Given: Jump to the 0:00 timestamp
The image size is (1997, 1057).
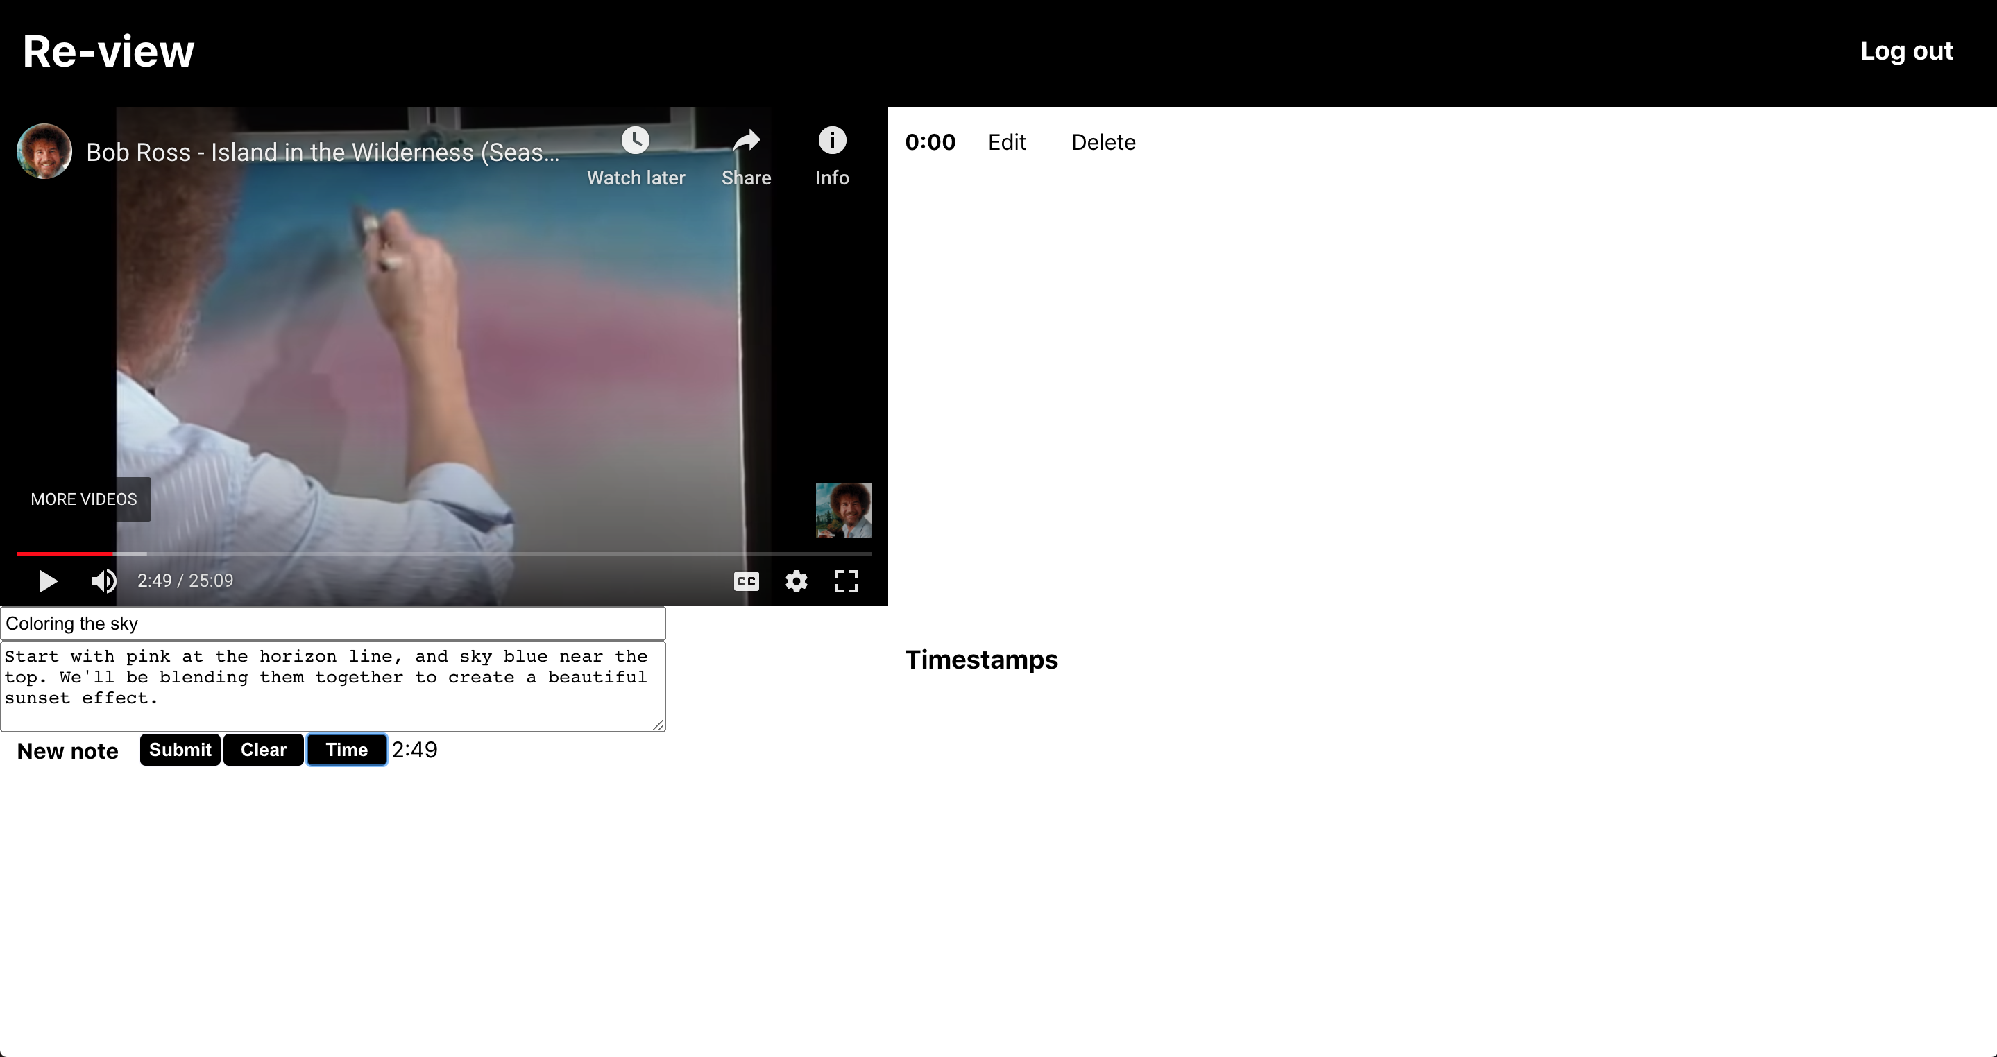Looking at the screenshot, I should 930,143.
